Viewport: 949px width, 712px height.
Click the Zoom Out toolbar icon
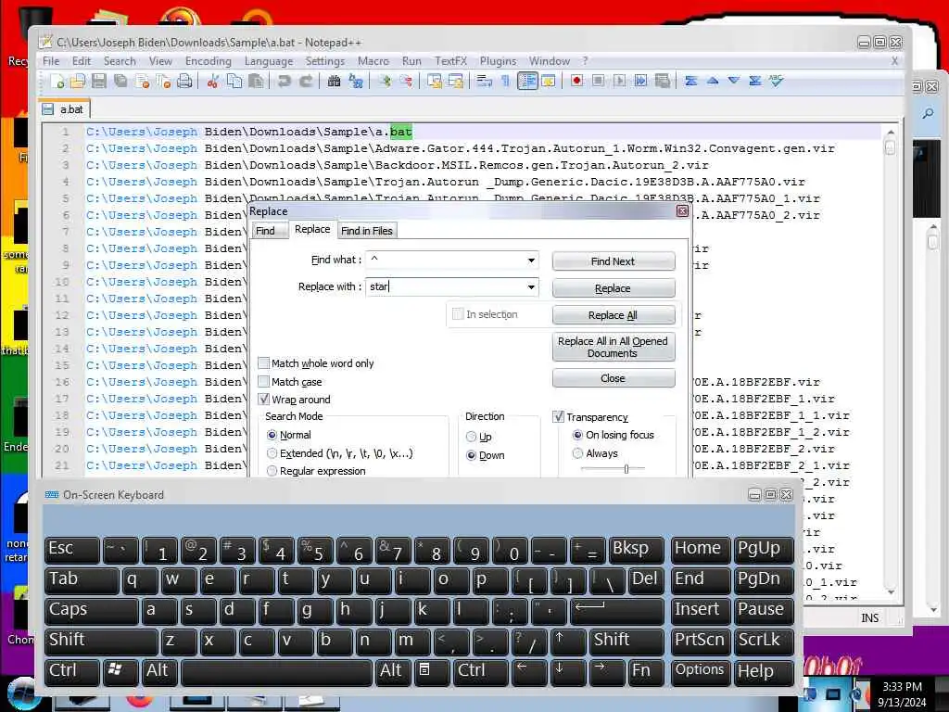tap(406, 82)
